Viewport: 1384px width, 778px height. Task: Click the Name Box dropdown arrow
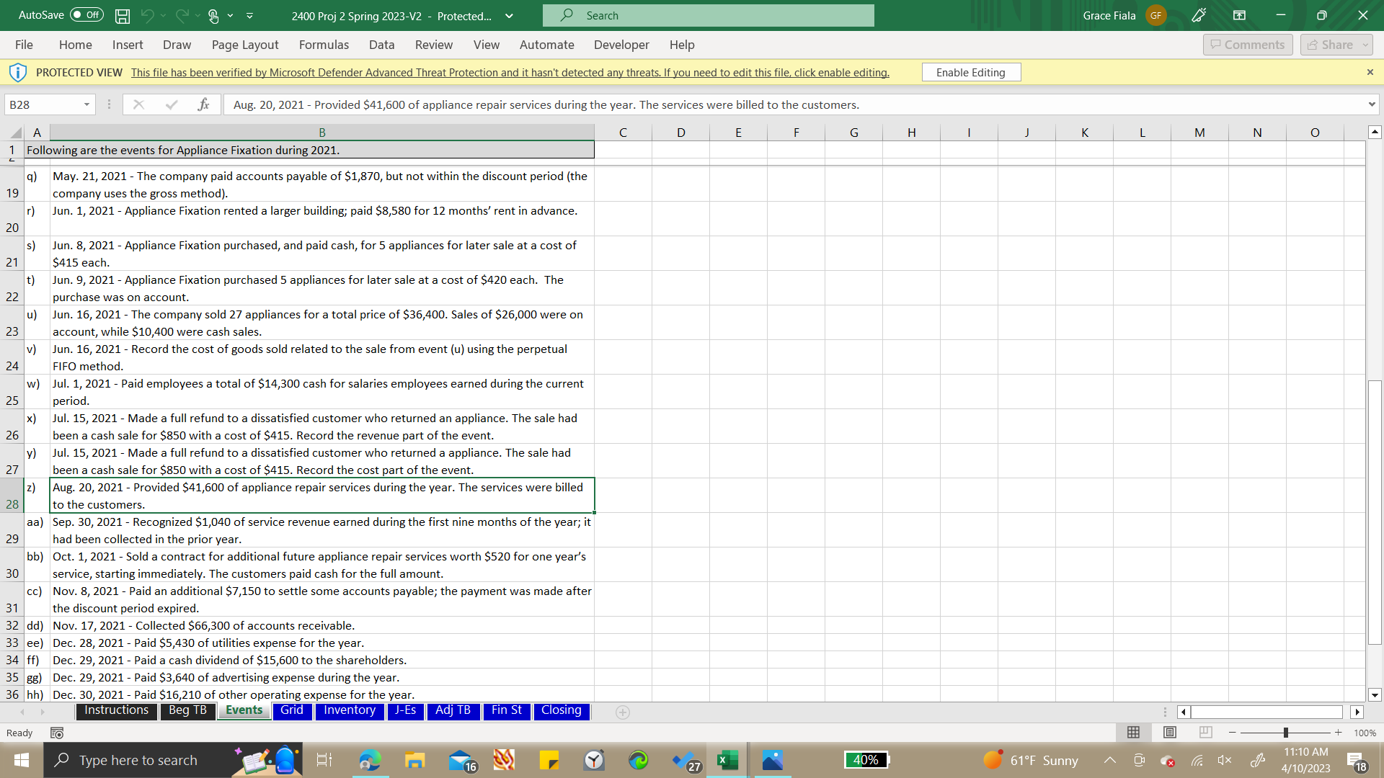pyautogui.click(x=84, y=104)
